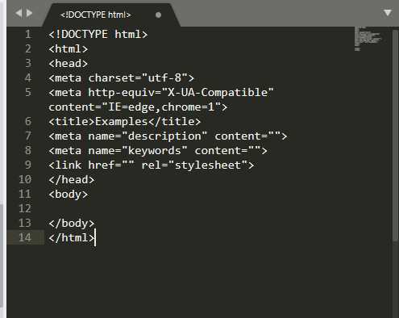Close the tab via unsaved dot
This screenshot has height=318, width=399.
point(158,15)
